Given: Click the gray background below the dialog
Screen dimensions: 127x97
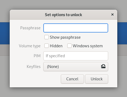Looking at the screenshot, I should click(x=63, y=92).
